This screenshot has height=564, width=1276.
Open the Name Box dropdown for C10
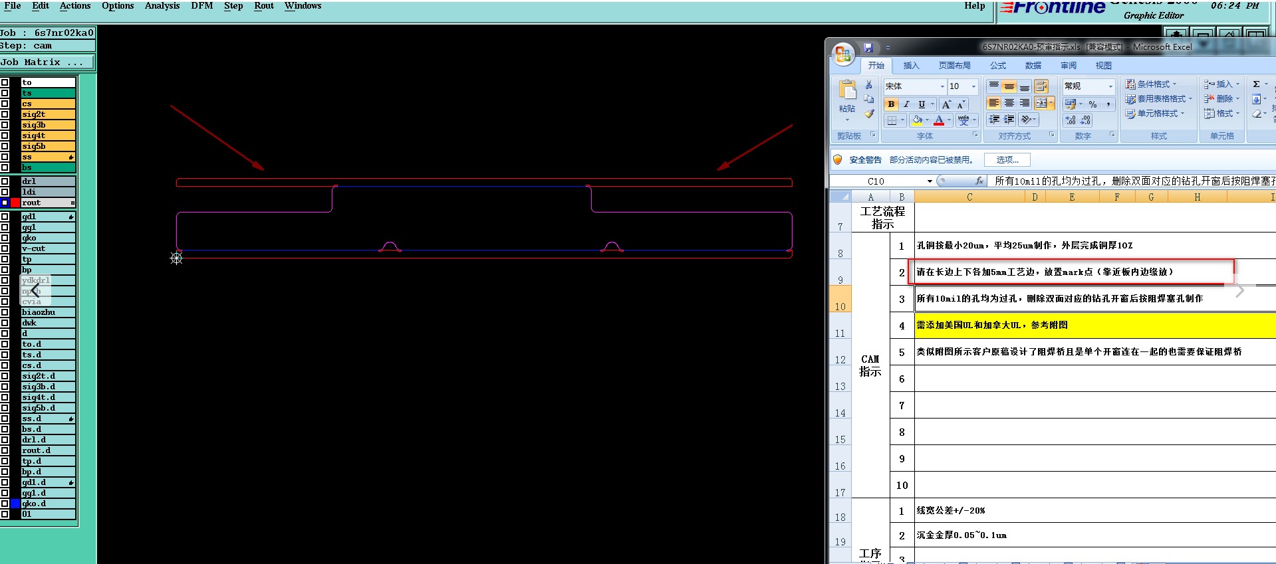point(930,181)
